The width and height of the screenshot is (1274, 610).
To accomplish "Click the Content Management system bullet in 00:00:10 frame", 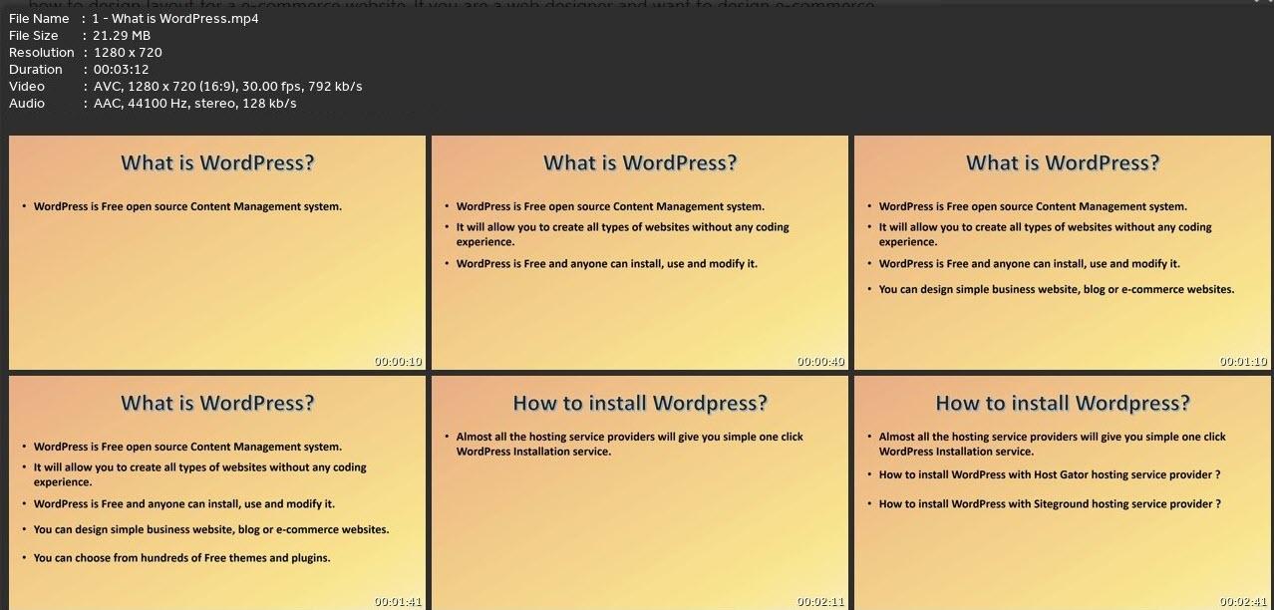I will 187,207.
